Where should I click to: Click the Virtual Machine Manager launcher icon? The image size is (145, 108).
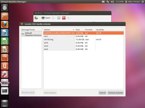[x=5, y=83]
